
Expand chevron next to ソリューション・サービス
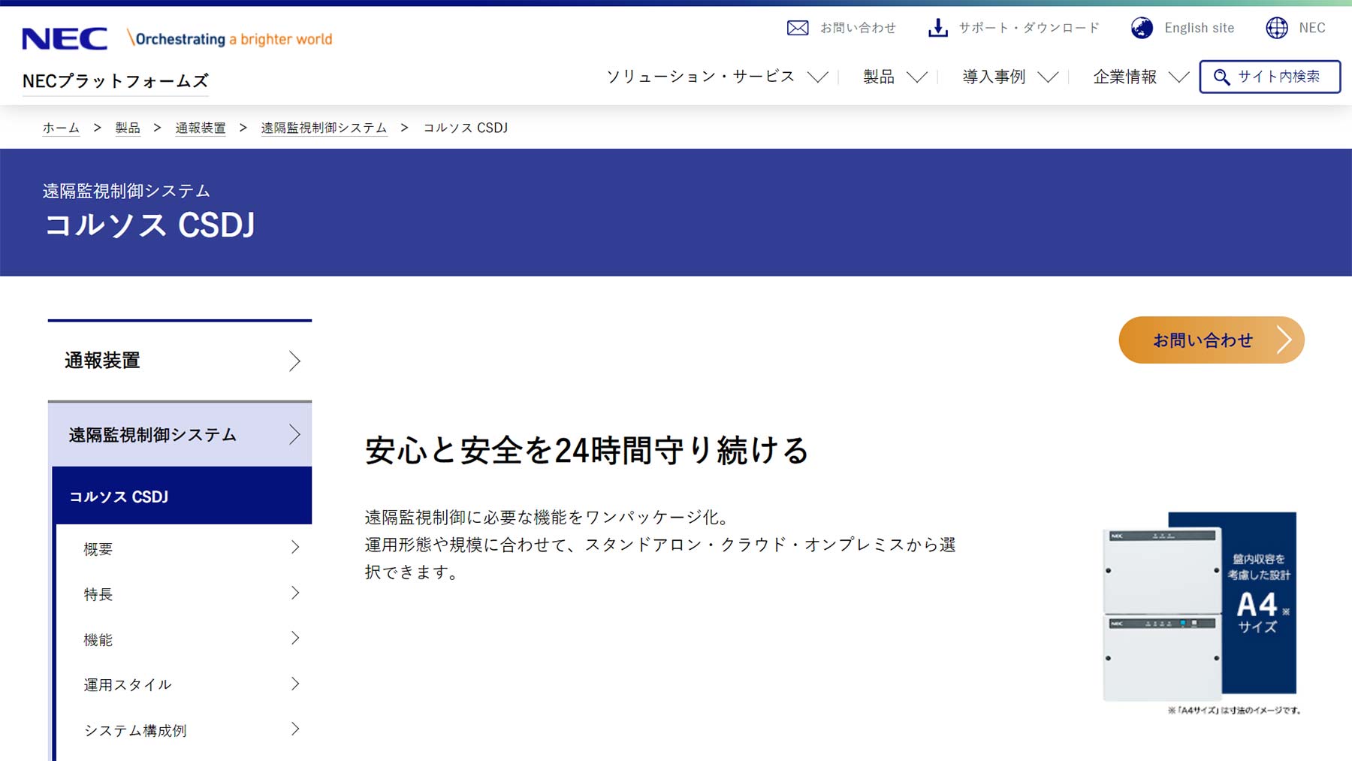(x=817, y=77)
